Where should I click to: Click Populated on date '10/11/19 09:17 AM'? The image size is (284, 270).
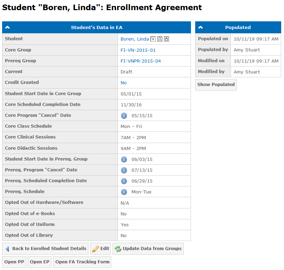256,39
